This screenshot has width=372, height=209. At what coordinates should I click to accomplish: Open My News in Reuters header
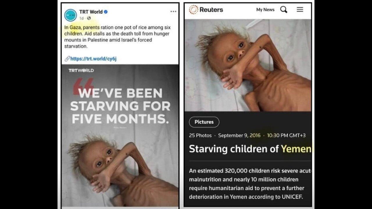coord(265,10)
